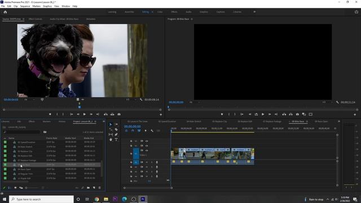Select the Track Select Forward tool
Screen dimensions: 361x203
click(116, 125)
